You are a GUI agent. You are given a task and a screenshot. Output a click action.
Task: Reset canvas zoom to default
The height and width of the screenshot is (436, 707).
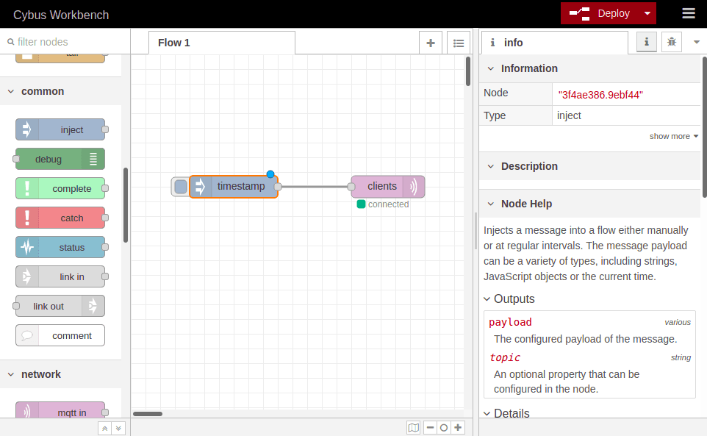(444, 427)
